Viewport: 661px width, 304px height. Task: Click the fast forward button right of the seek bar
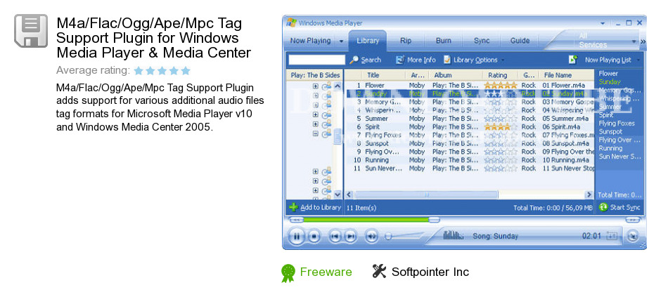click(632, 220)
